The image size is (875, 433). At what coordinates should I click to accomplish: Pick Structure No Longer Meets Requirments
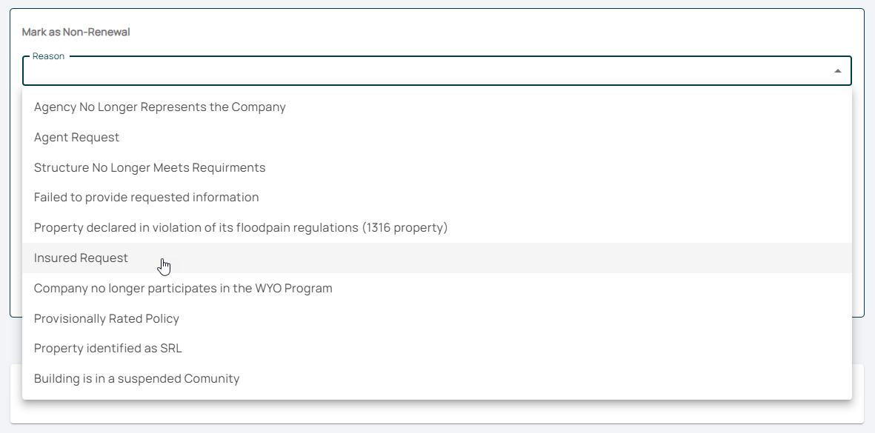coord(149,167)
